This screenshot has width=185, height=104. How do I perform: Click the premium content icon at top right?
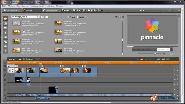[179, 10]
